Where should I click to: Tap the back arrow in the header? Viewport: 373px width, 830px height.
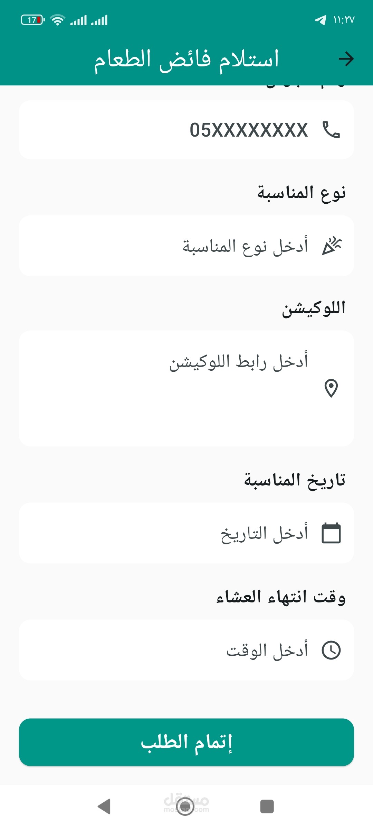(346, 59)
